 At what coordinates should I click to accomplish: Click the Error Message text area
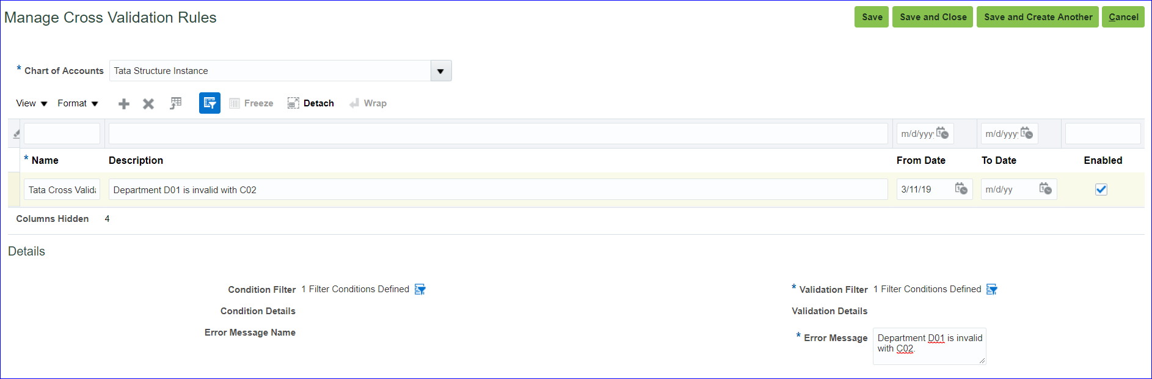(x=929, y=346)
